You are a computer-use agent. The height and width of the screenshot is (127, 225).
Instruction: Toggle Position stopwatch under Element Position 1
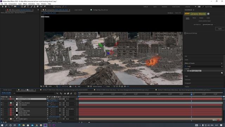15,101
